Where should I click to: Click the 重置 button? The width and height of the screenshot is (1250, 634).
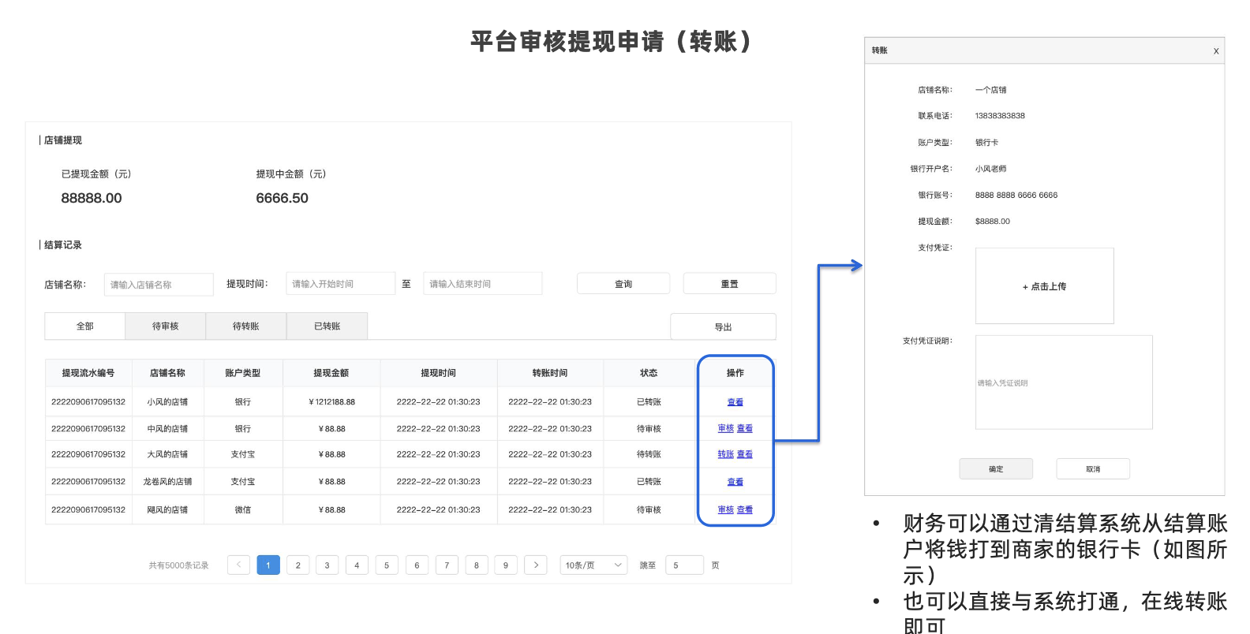click(x=729, y=284)
